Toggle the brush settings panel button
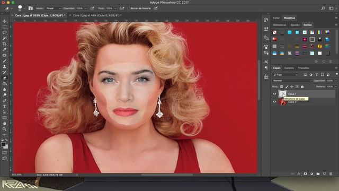Viewport: 339px width, 191px height. point(31,8)
